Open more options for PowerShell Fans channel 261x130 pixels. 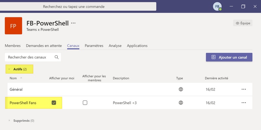pyautogui.click(x=243, y=103)
